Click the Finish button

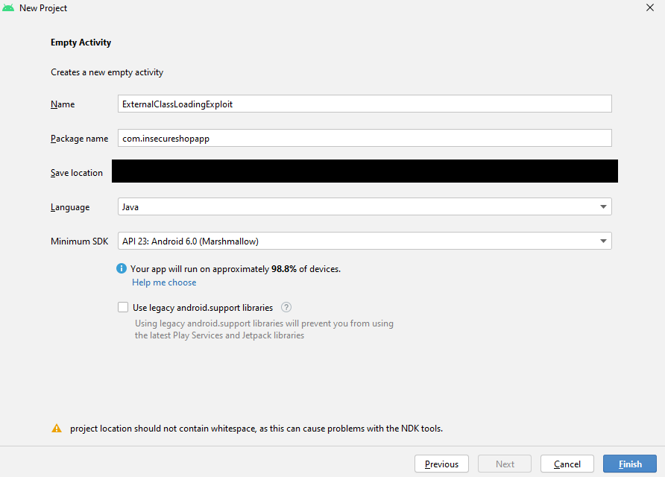(630, 464)
